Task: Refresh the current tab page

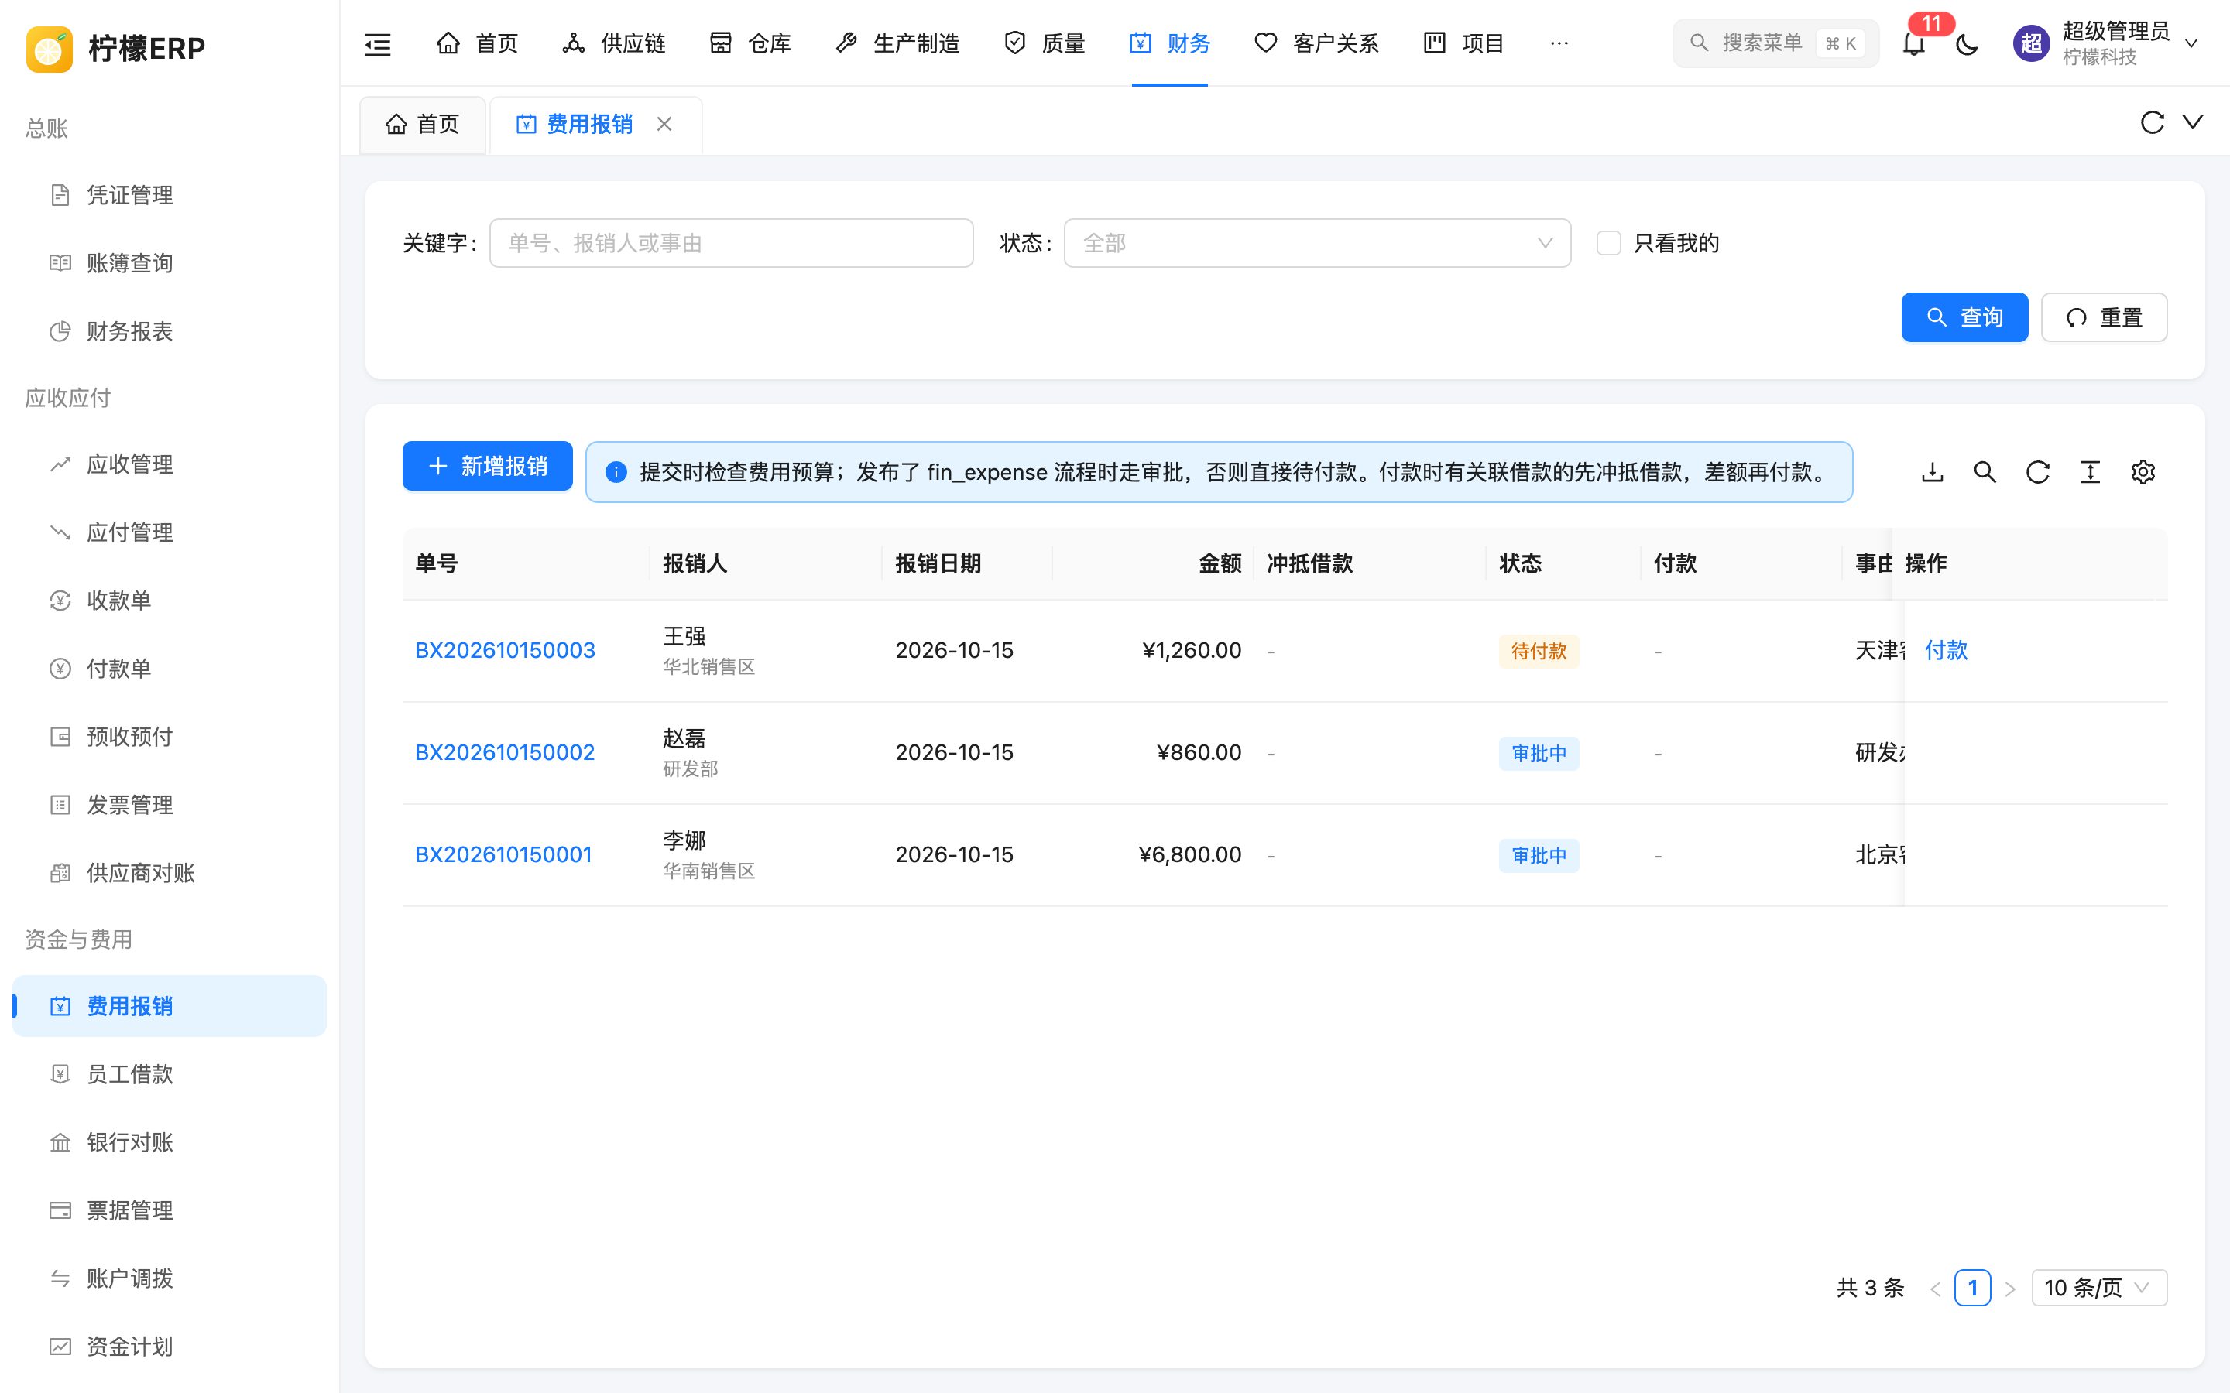Action: [x=2152, y=122]
